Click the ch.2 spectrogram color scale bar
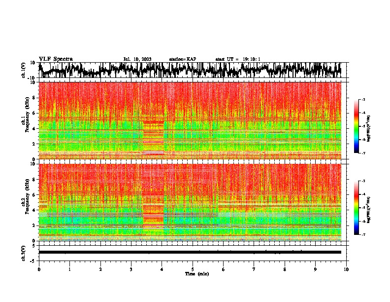Screen dimensions: 390x302 [x=357, y=208]
